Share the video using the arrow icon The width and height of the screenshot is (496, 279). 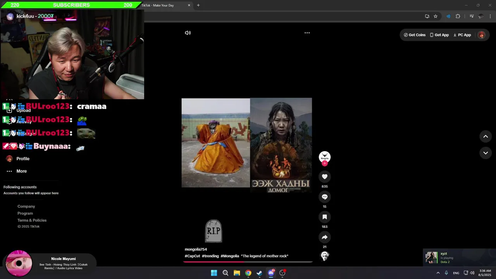(x=325, y=237)
